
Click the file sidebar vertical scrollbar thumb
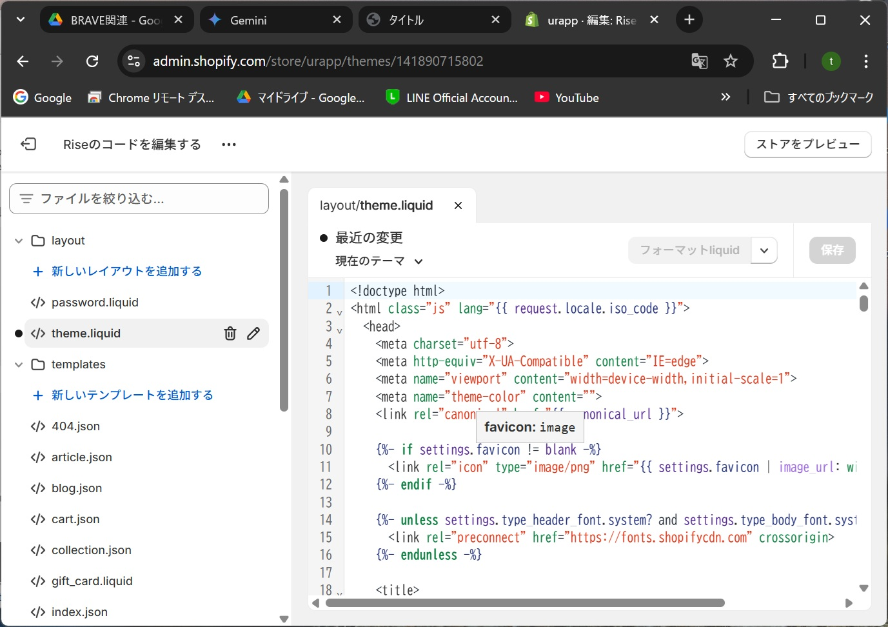[x=284, y=300]
